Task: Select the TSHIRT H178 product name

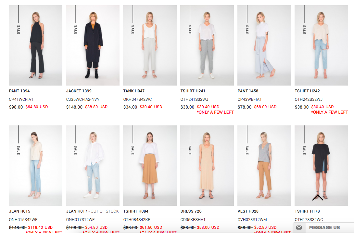Action: (x=307, y=211)
